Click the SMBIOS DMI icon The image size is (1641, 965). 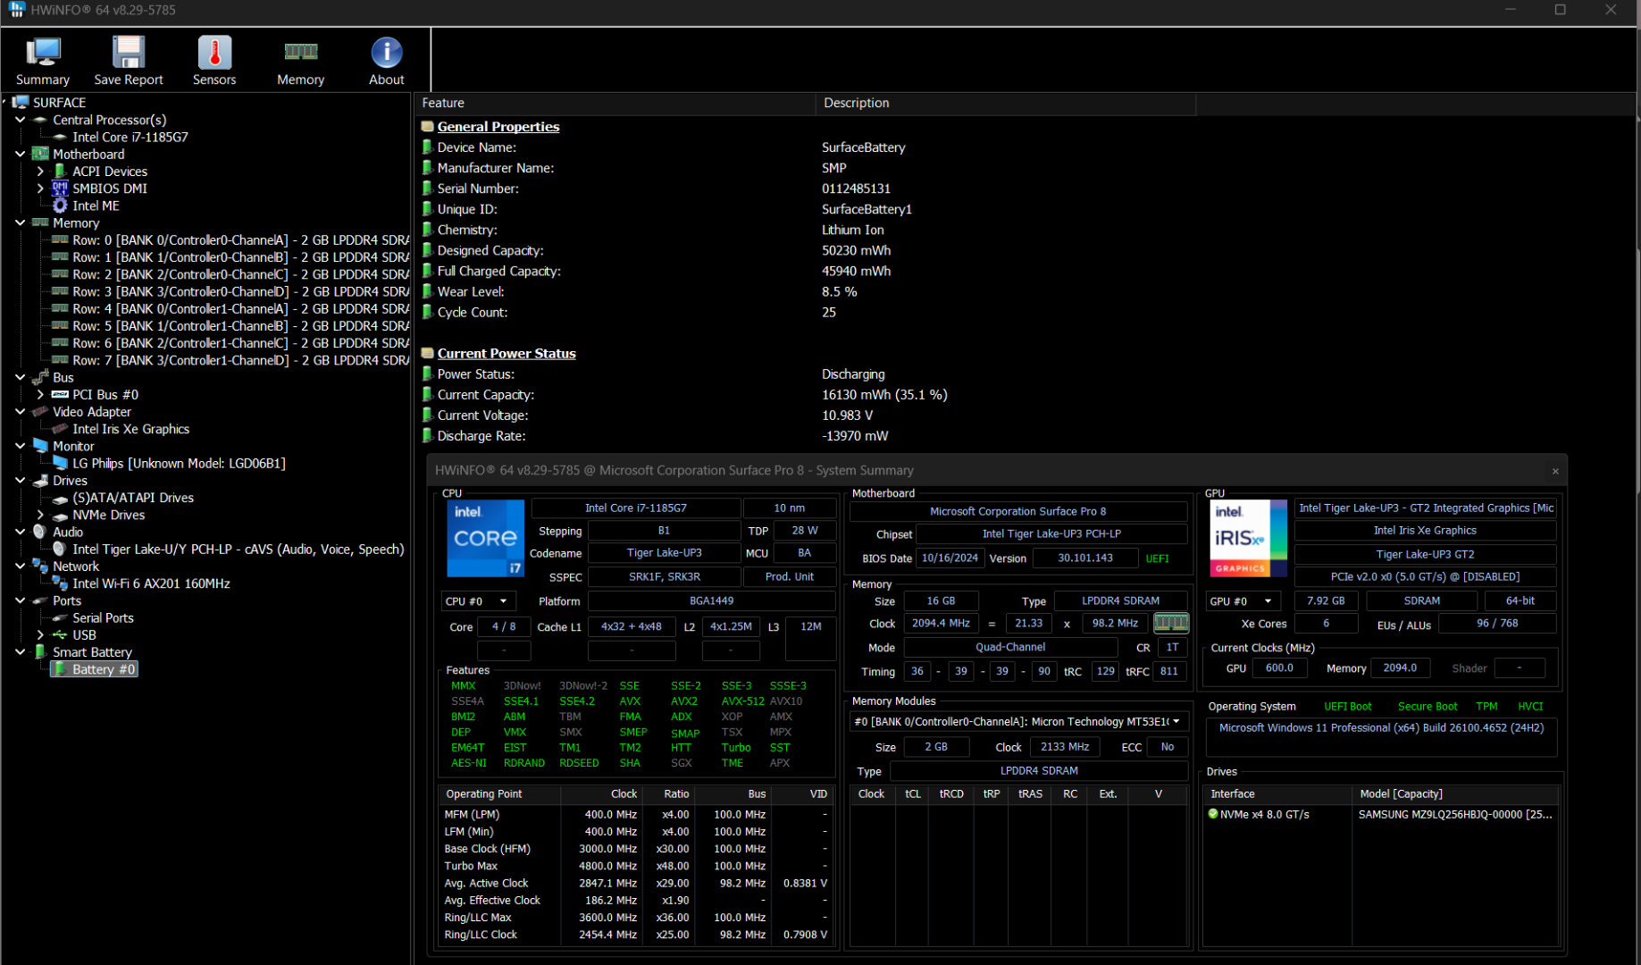60,189
